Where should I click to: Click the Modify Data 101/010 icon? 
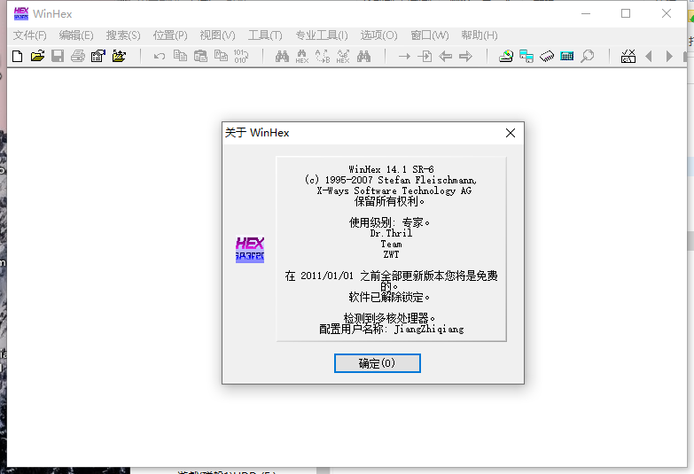tap(241, 56)
